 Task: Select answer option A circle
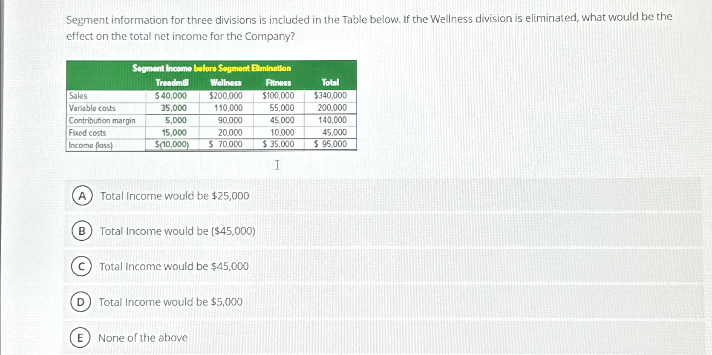81,196
